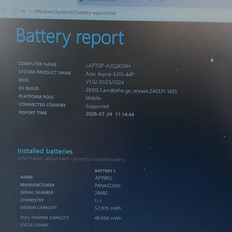Click the serial number 28482
The width and height of the screenshot is (232, 232).
(x=101, y=193)
